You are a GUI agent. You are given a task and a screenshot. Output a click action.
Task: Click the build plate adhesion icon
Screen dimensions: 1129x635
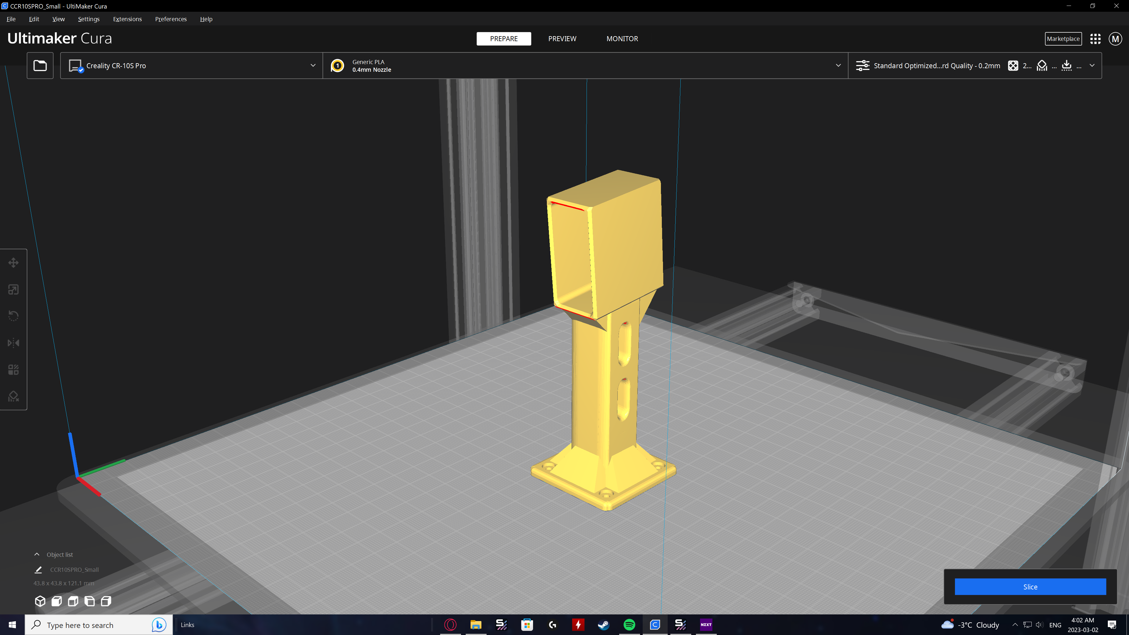1067,66
